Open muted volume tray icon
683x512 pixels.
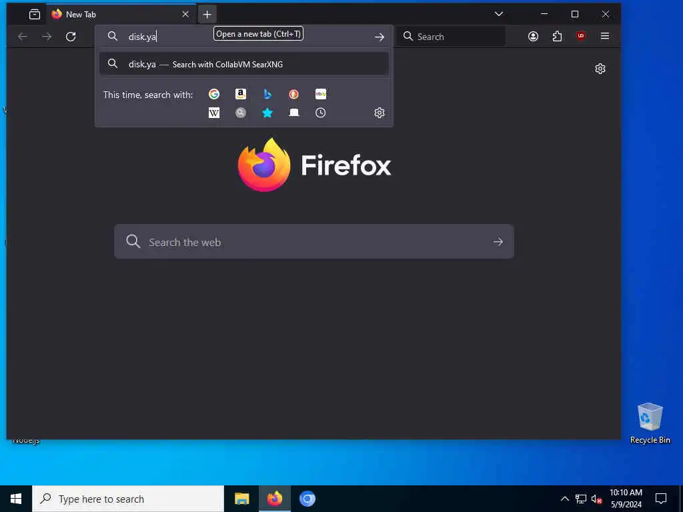[597, 499]
